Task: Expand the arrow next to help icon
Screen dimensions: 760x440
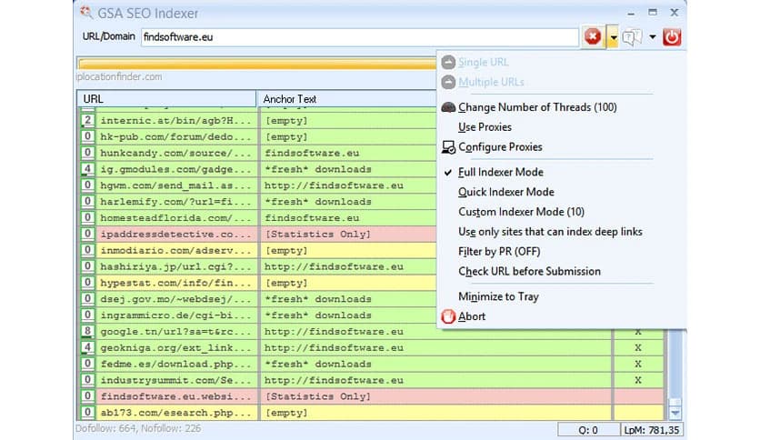Action: [x=653, y=37]
